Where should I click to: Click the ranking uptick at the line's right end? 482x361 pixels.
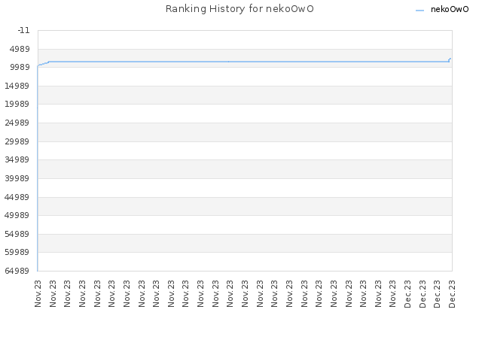[450, 59]
